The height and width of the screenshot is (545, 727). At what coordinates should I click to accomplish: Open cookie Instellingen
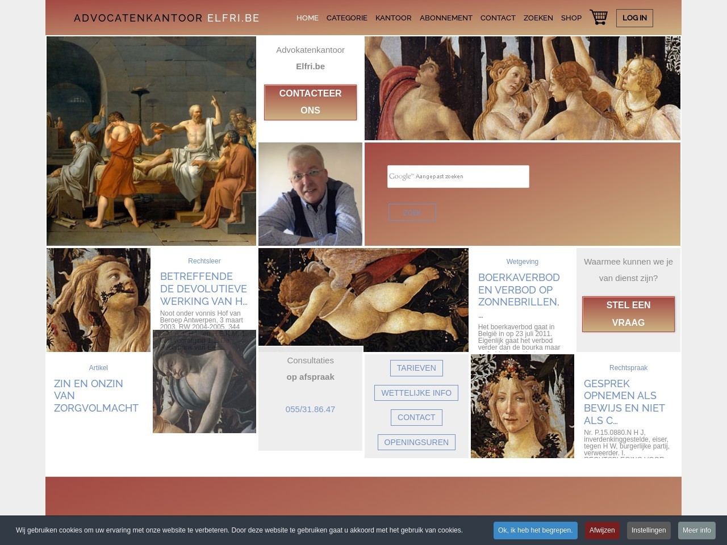click(649, 530)
